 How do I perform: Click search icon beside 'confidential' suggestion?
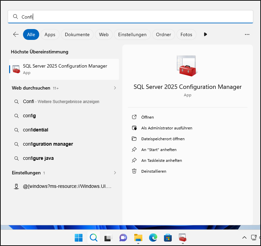point(16,130)
